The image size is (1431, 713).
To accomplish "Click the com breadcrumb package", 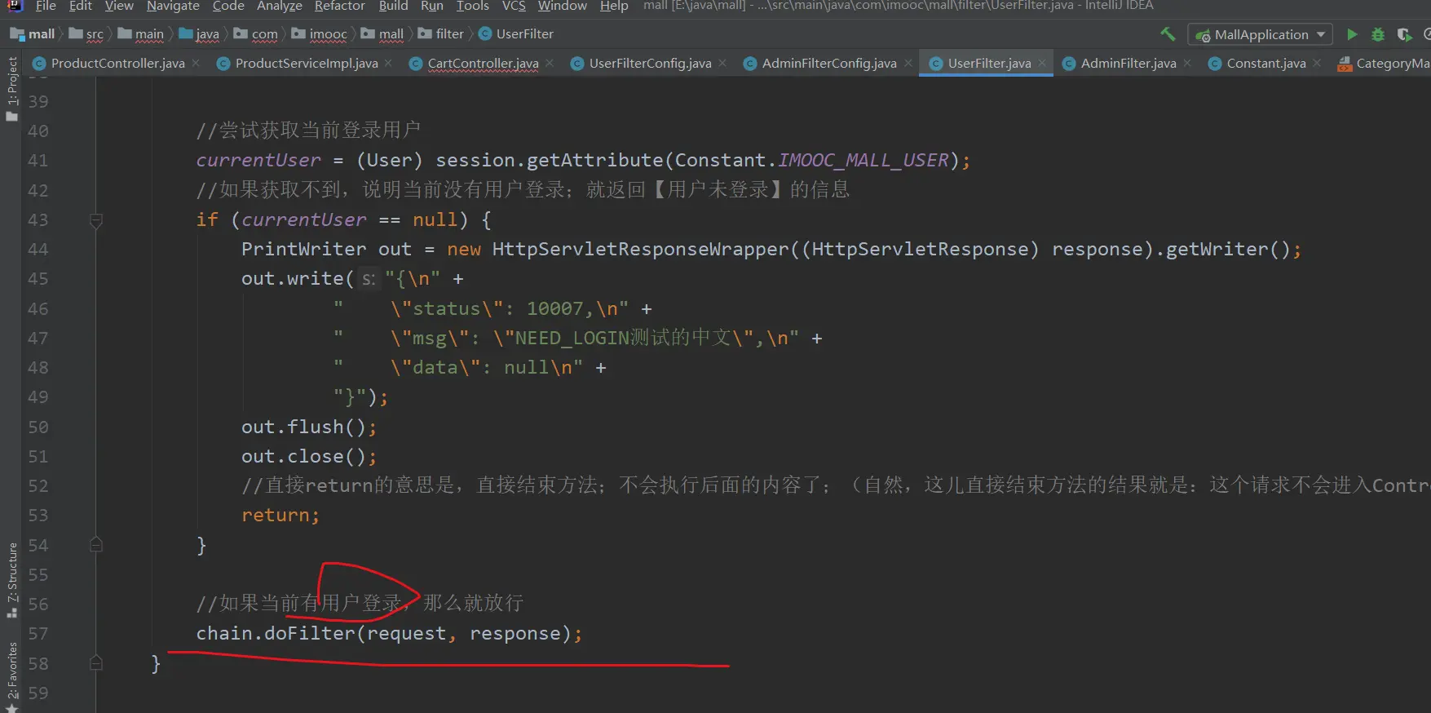I will point(256,34).
